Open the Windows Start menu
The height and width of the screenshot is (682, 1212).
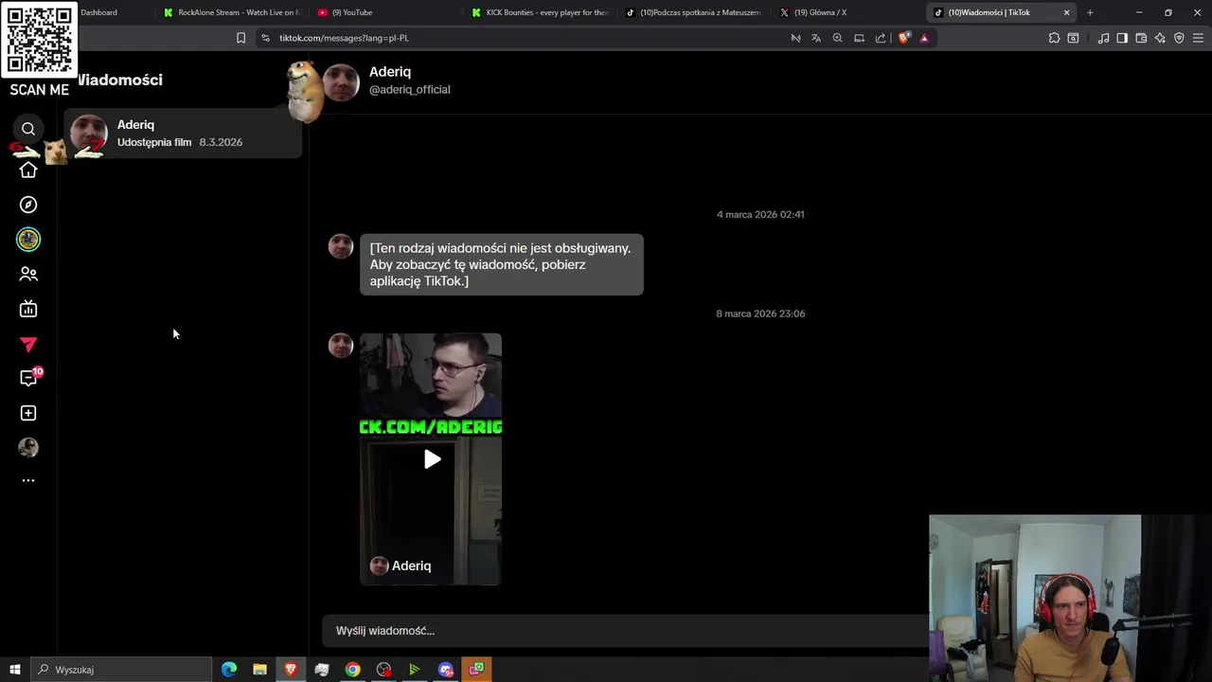click(14, 670)
